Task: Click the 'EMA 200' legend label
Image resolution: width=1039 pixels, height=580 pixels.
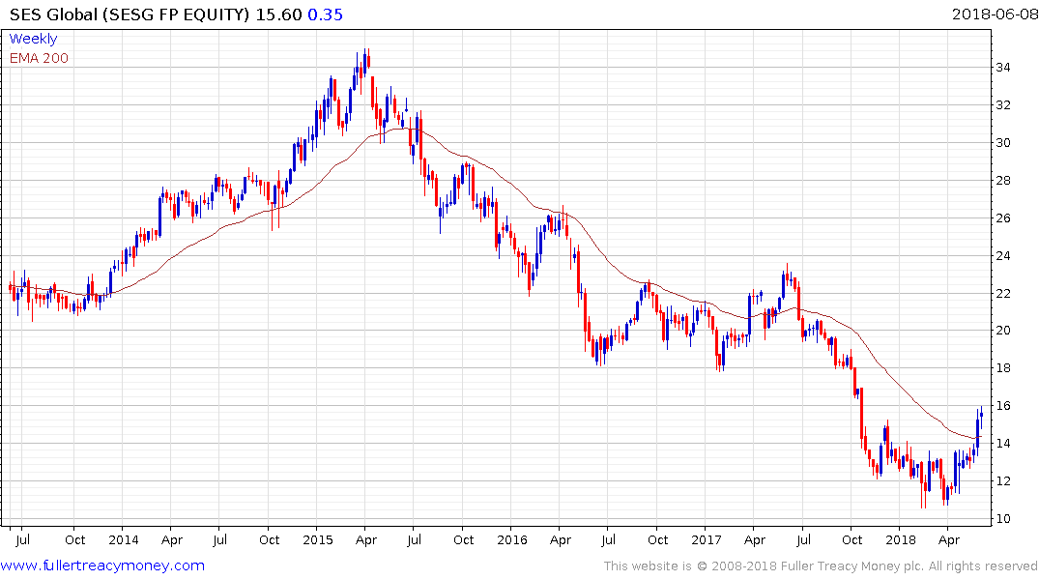Action: (x=39, y=58)
